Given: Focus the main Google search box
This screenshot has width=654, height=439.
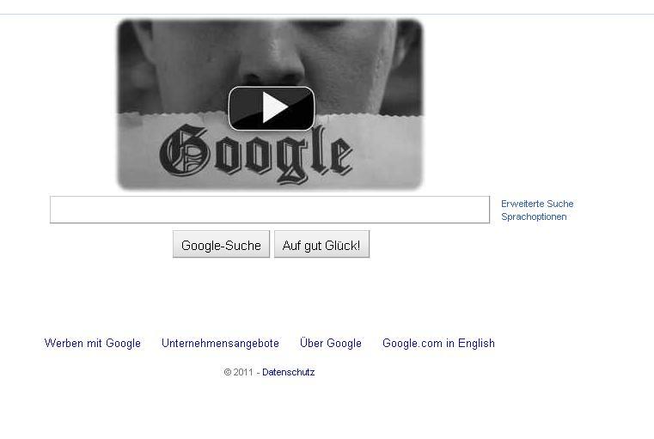Looking at the screenshot, I should (x=270, y=210).
